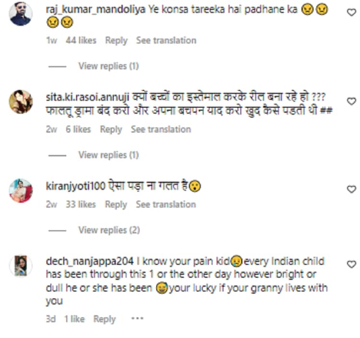
Task: See translation of kiranjyoti100's comment
Action: pos(166,205)
